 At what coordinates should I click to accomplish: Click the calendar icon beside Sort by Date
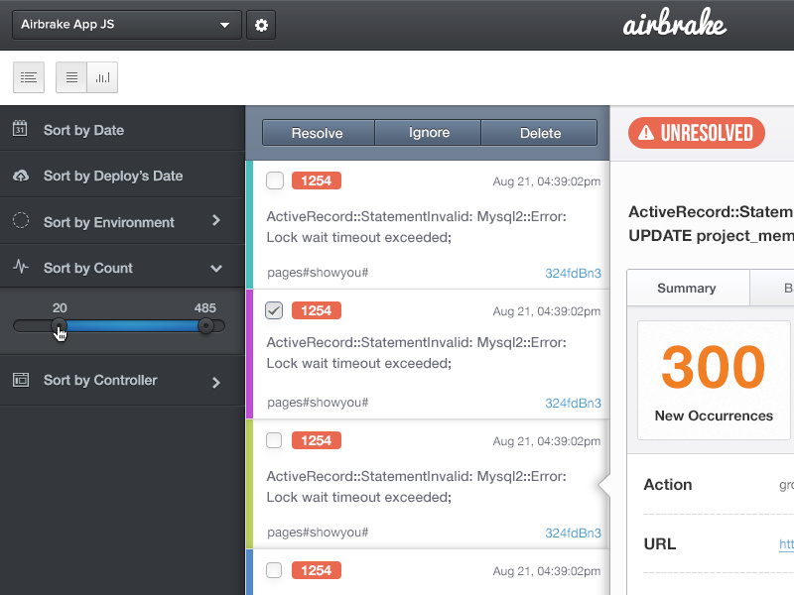coord(22,129)
